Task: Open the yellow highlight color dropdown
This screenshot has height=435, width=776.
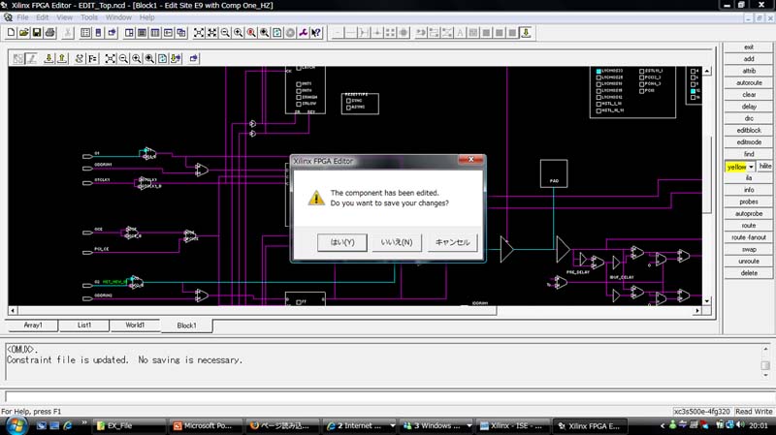Action: [x=751, y=167]
